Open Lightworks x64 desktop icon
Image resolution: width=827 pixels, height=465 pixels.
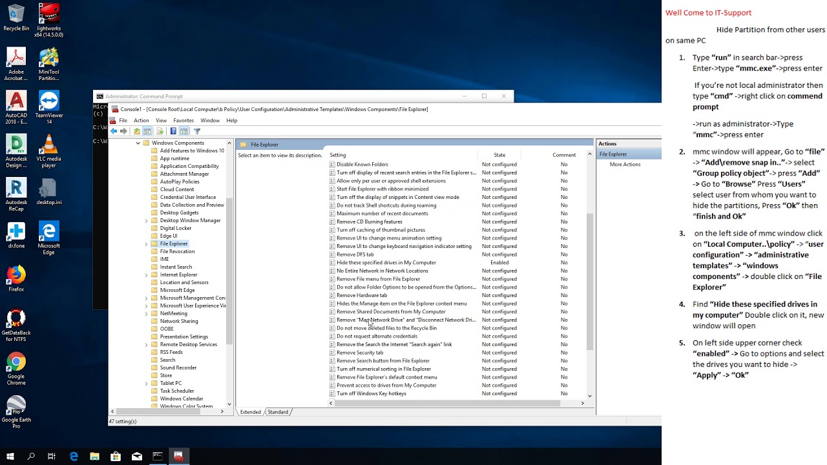(x=49, y=20)
